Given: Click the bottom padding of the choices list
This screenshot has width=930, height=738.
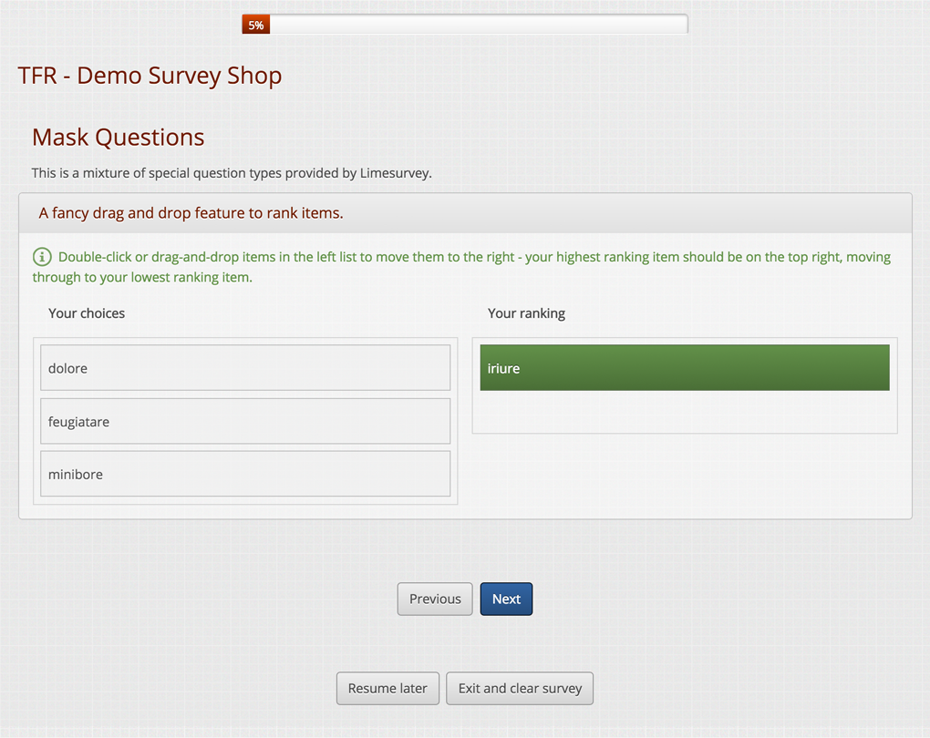Looking at the screenshot, I should tap(245, 500).
